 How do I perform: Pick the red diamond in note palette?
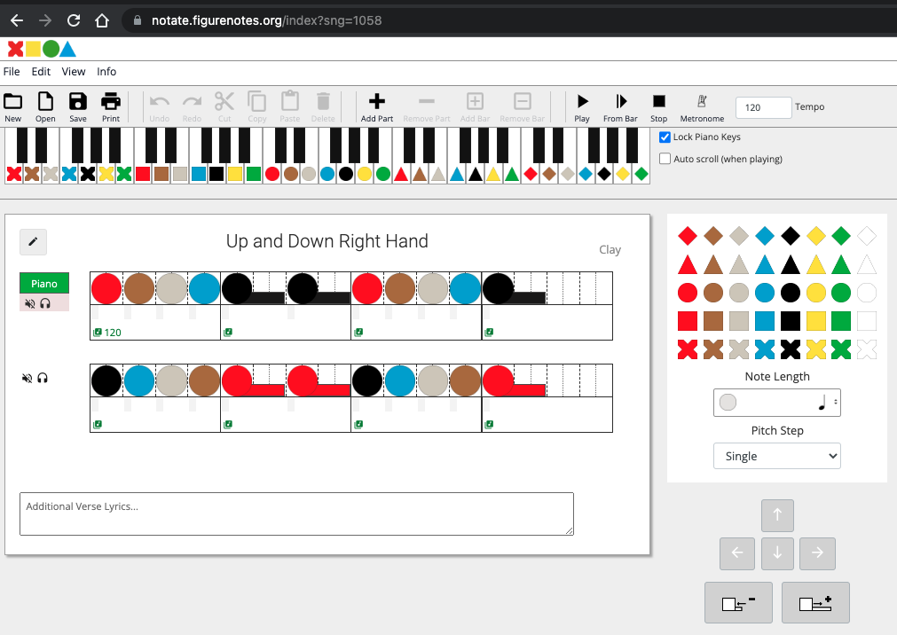[687, 236]
